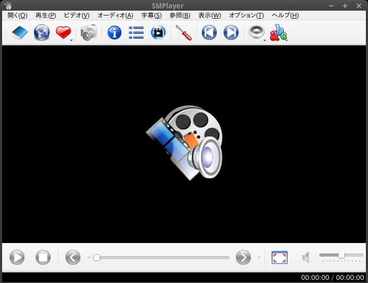Open the オーディオ(A) menu

[115, 15]
